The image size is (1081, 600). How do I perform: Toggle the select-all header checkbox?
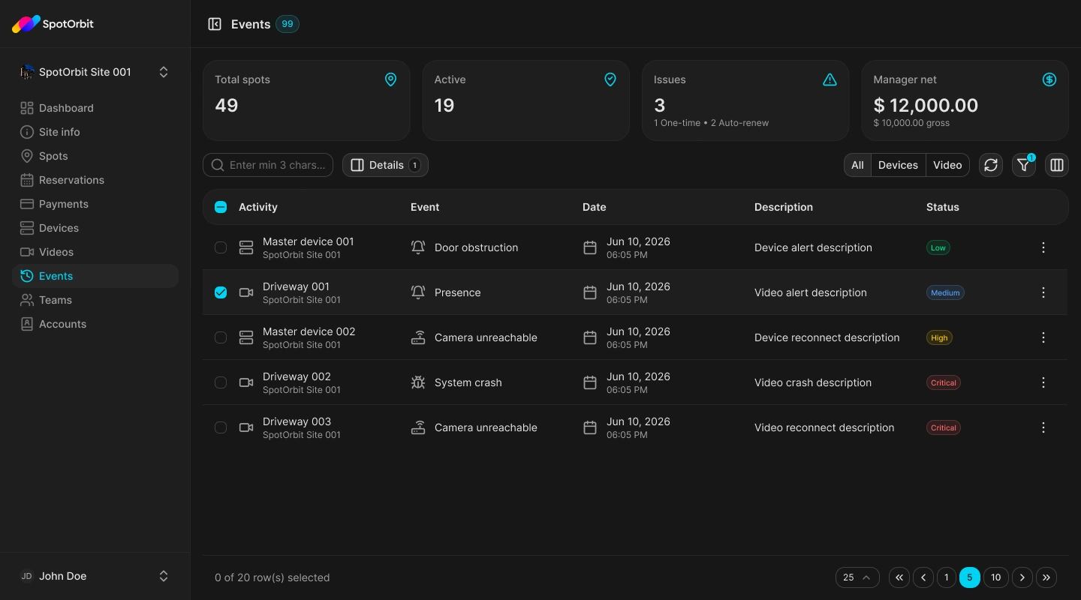point(221,207)
